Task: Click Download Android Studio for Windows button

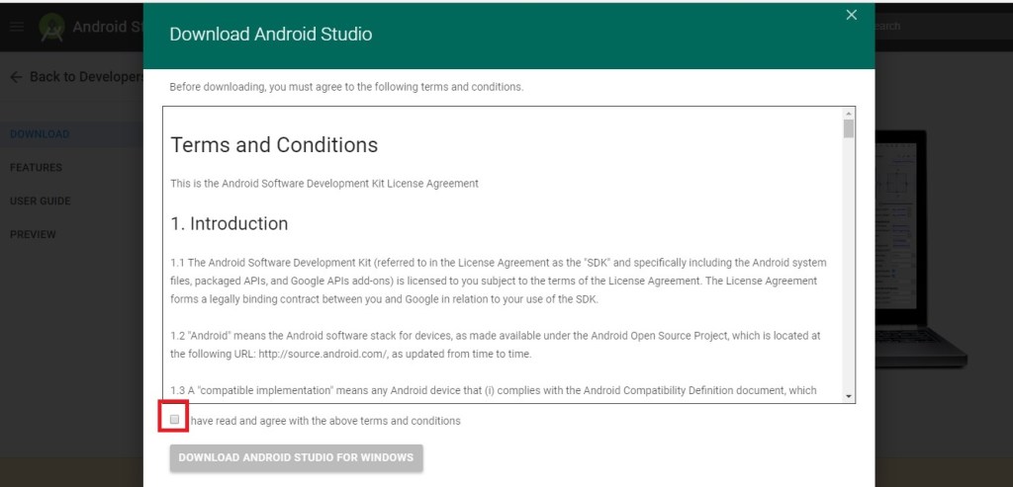Action: tap(296, 457)
